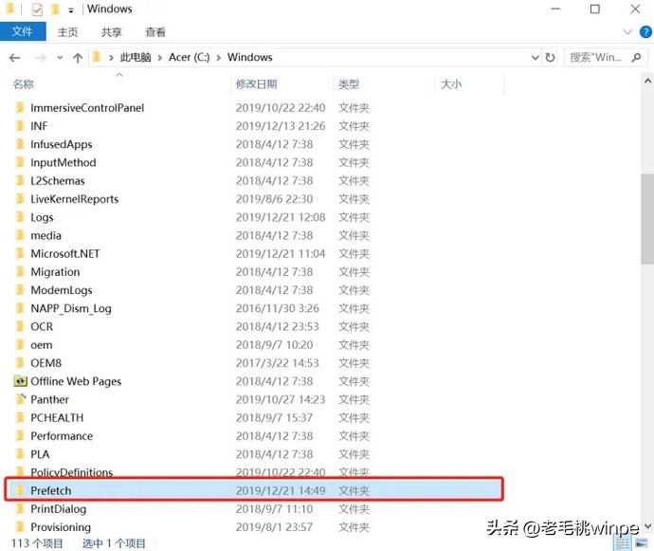Refresh the Windows folder view

[551, 58]
